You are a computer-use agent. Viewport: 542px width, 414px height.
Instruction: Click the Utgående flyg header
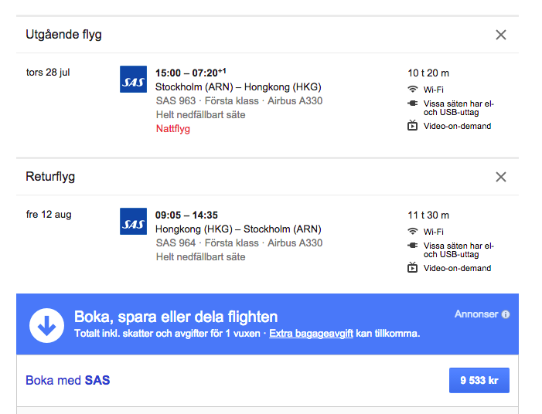pos(63,35)
